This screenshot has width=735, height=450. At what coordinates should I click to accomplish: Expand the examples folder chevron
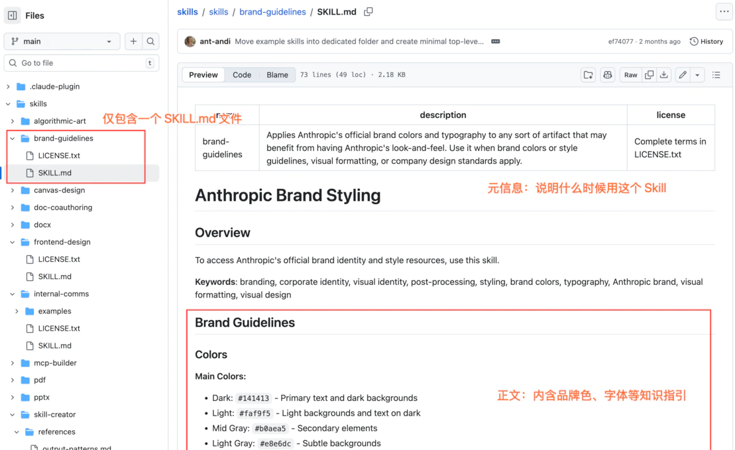coord(17,311)
